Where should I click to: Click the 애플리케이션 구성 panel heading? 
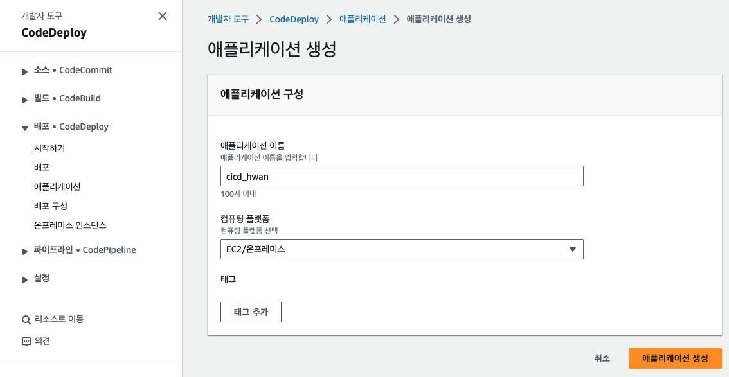pyautogui.click(x=262, y=94)
